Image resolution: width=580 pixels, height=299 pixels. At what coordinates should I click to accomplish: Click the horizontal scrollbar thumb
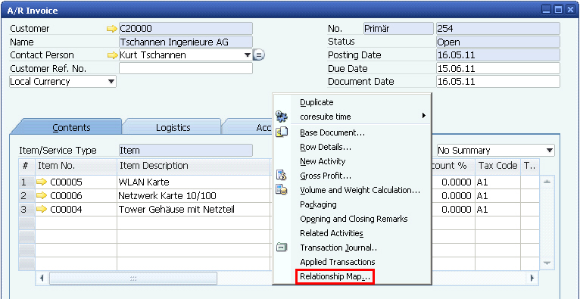click(133, 279)
